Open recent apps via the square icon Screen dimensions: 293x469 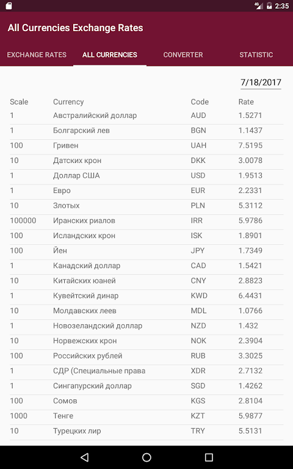pos(209,457)
